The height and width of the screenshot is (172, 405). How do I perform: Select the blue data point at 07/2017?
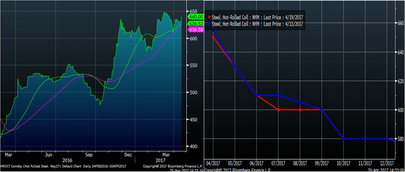coord(278,96)
